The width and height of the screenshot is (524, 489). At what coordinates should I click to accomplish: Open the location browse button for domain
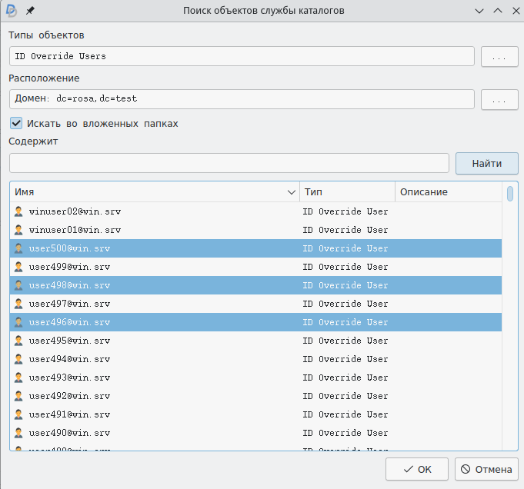499,99
